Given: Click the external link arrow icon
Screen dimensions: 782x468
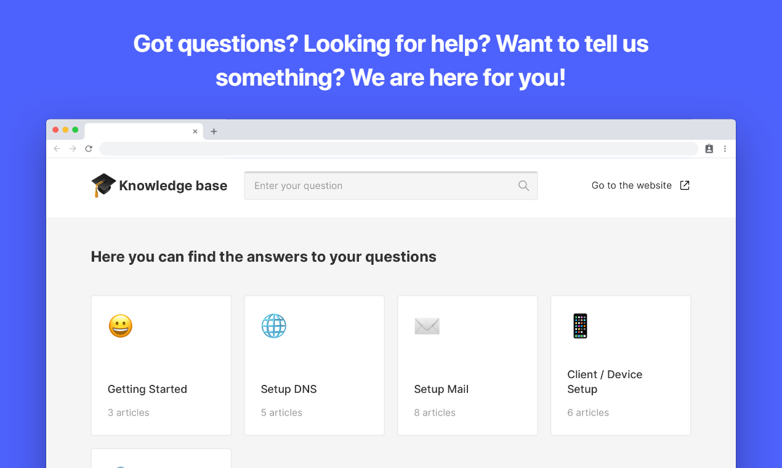Looking at the screenshot, I should click(685, 185).
